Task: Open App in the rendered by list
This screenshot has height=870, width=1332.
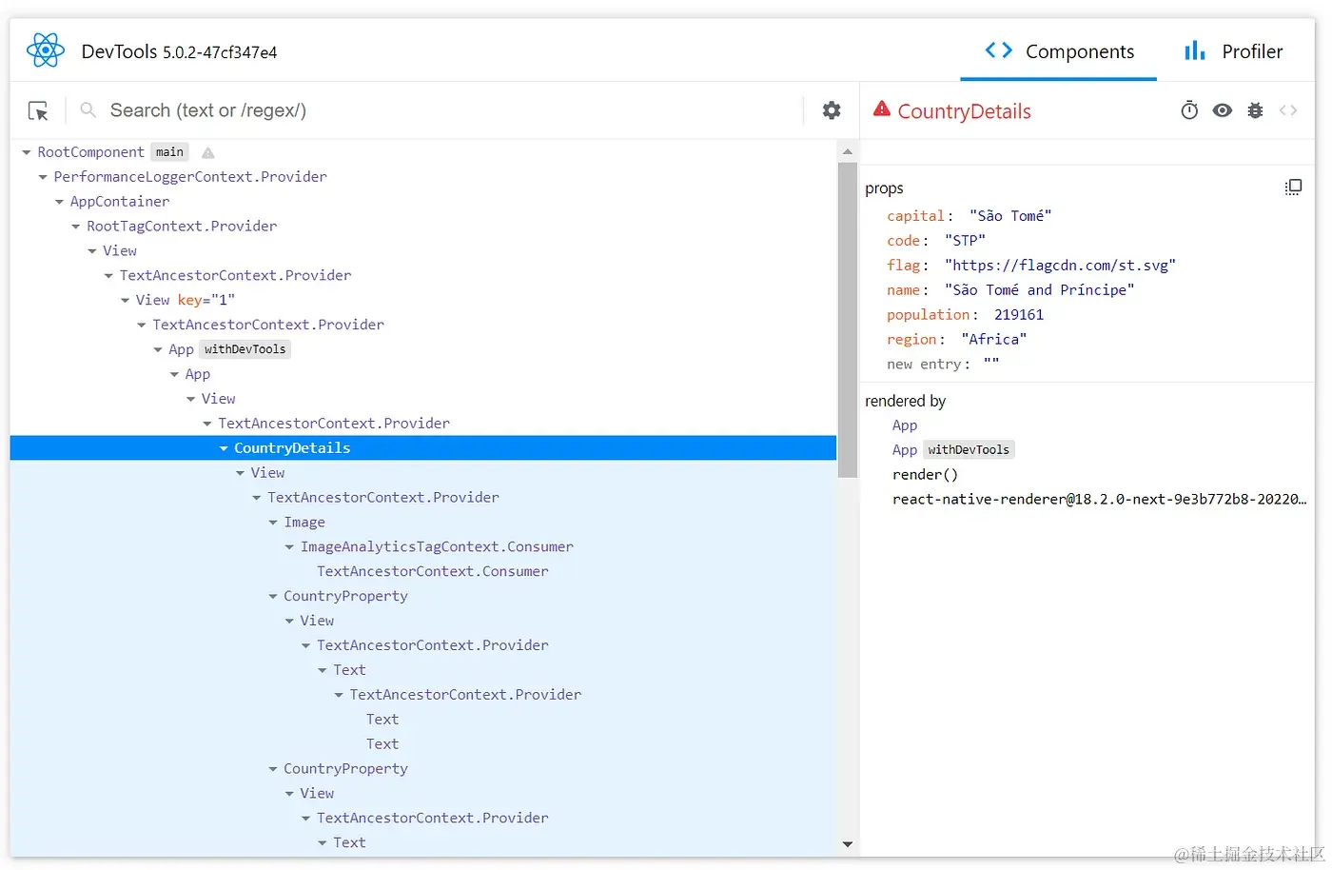Action: pos(905,425)
